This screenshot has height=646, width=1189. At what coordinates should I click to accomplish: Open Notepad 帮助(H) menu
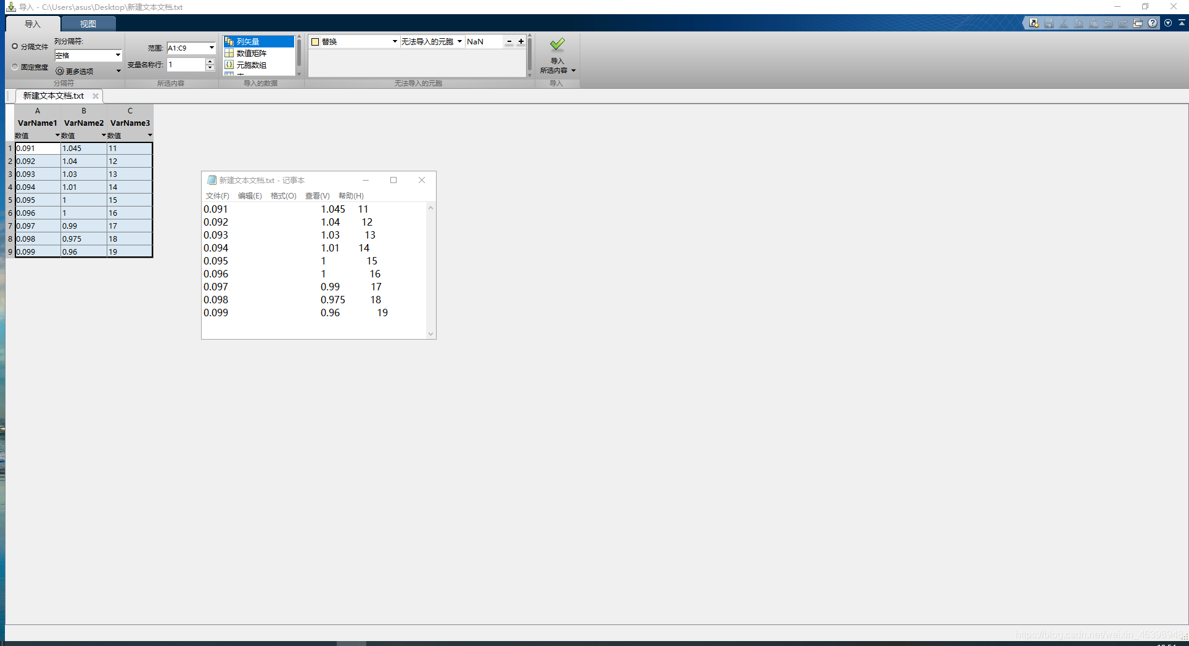tap(351, 196)
